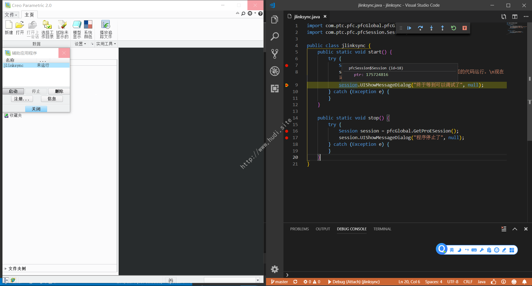Viewport: 532px width, 286px height.
Task: Click Creo help question mark icon
Action: click(x=260, y=14)
